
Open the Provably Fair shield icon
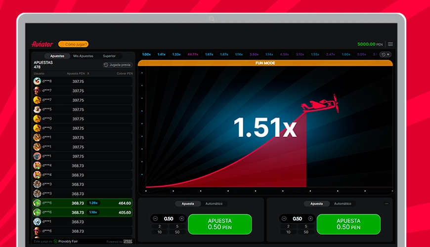(x=55, y=242)
